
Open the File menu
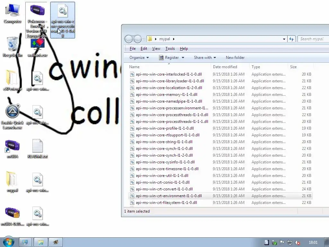pyautogui.click(x=133, y=49)
